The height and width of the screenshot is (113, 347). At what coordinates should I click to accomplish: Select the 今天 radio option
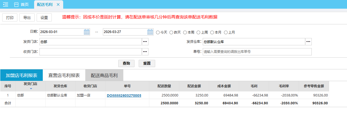158,32
